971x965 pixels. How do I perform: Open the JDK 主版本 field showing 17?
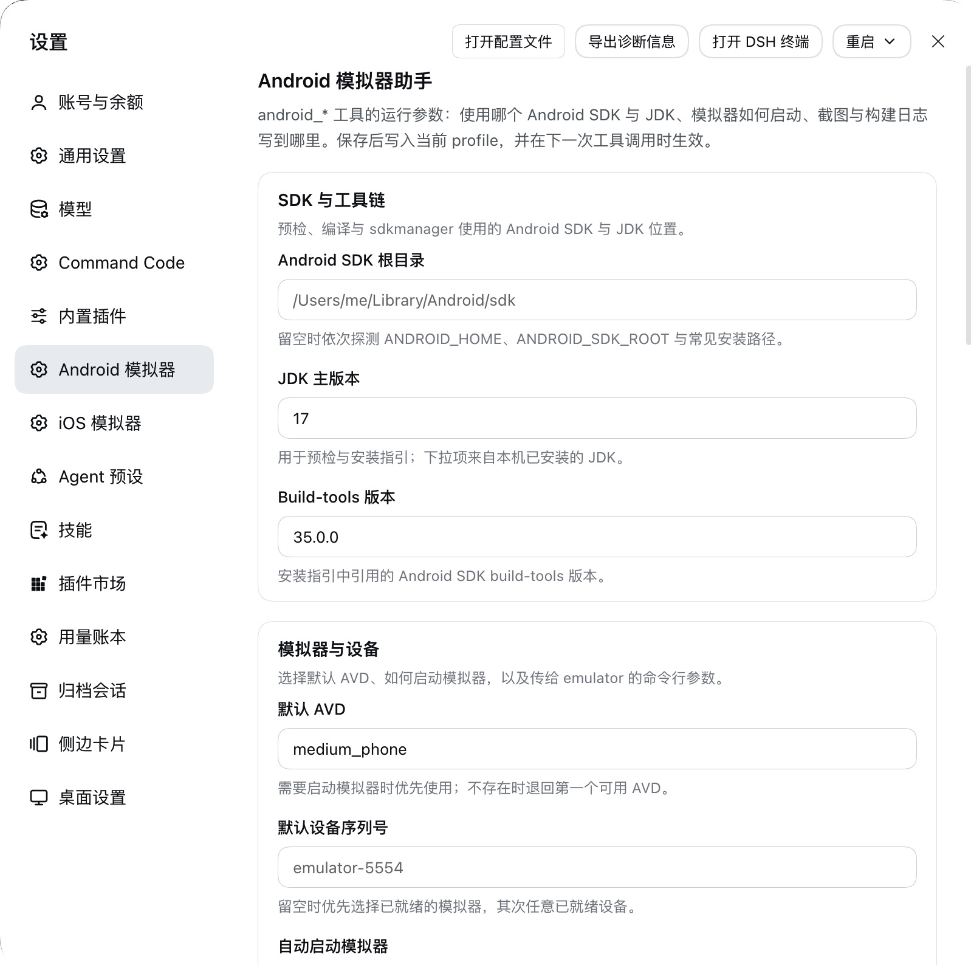coord(597,418)
